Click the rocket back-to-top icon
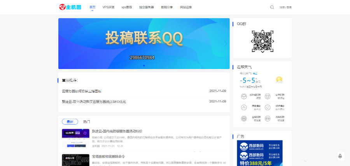 (340, 156)
